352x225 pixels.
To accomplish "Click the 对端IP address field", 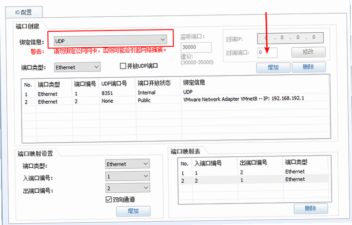I will (x=290, y=38).
